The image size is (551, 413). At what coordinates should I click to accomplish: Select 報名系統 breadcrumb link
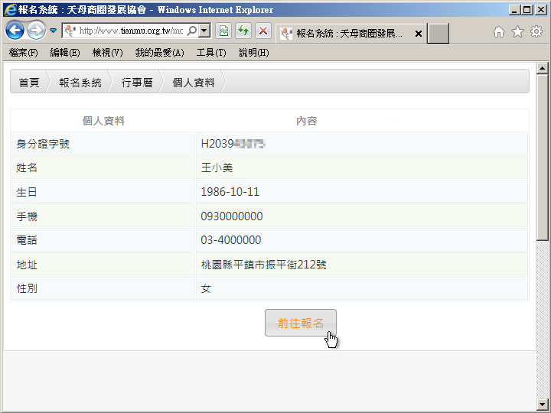(x=80, y=83)
